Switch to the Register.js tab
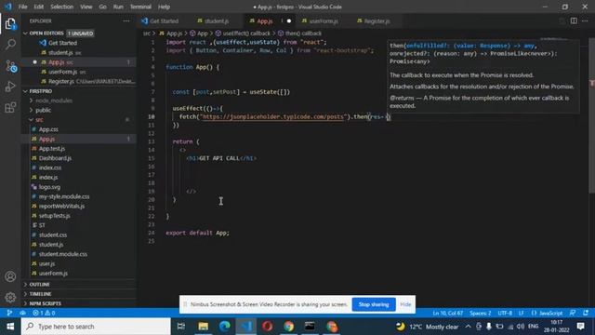Screen dimensions: 595x335 (377, 20)
